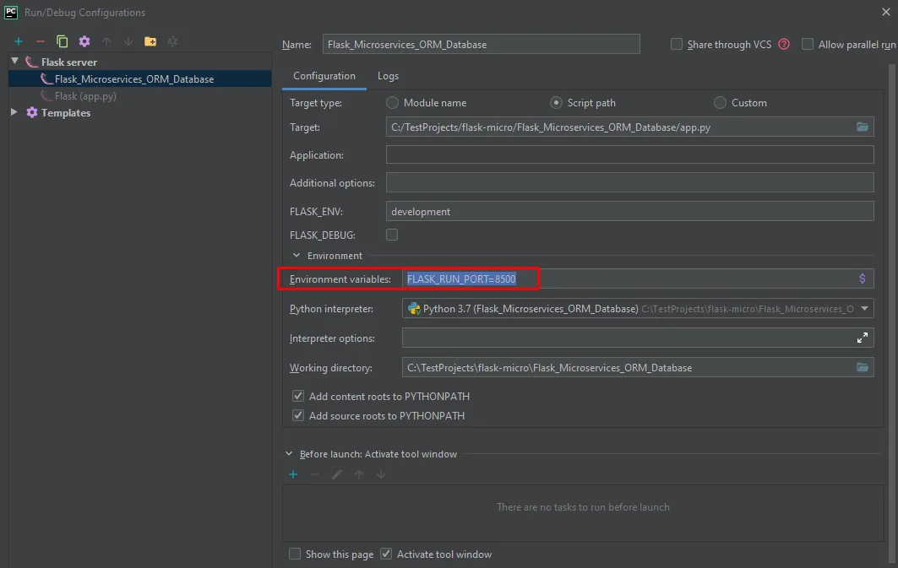Open the Configuration tab

[324, 76]
